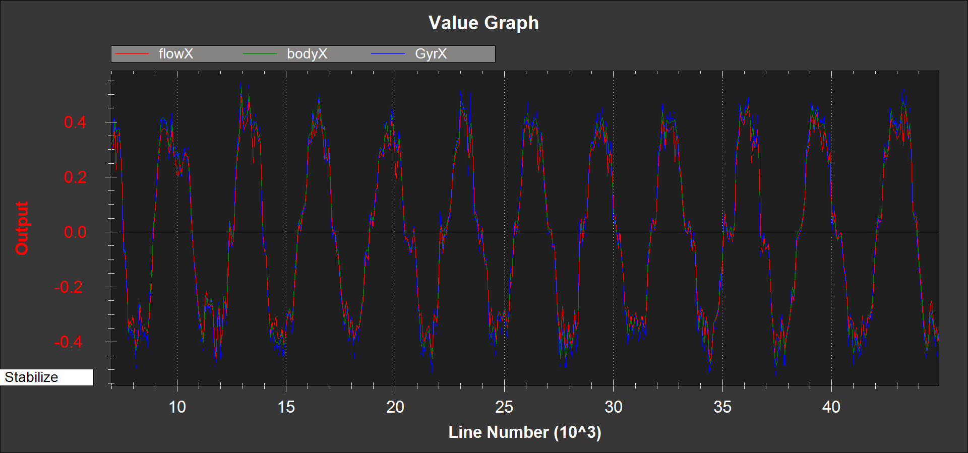Click the 10 tick label on X axis
The image size is (968, 453).
[x=177, y=407]
